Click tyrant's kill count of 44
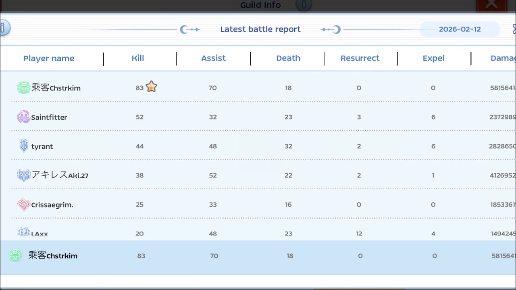Viewport: 516px width, 290px height. pos(139,146)
